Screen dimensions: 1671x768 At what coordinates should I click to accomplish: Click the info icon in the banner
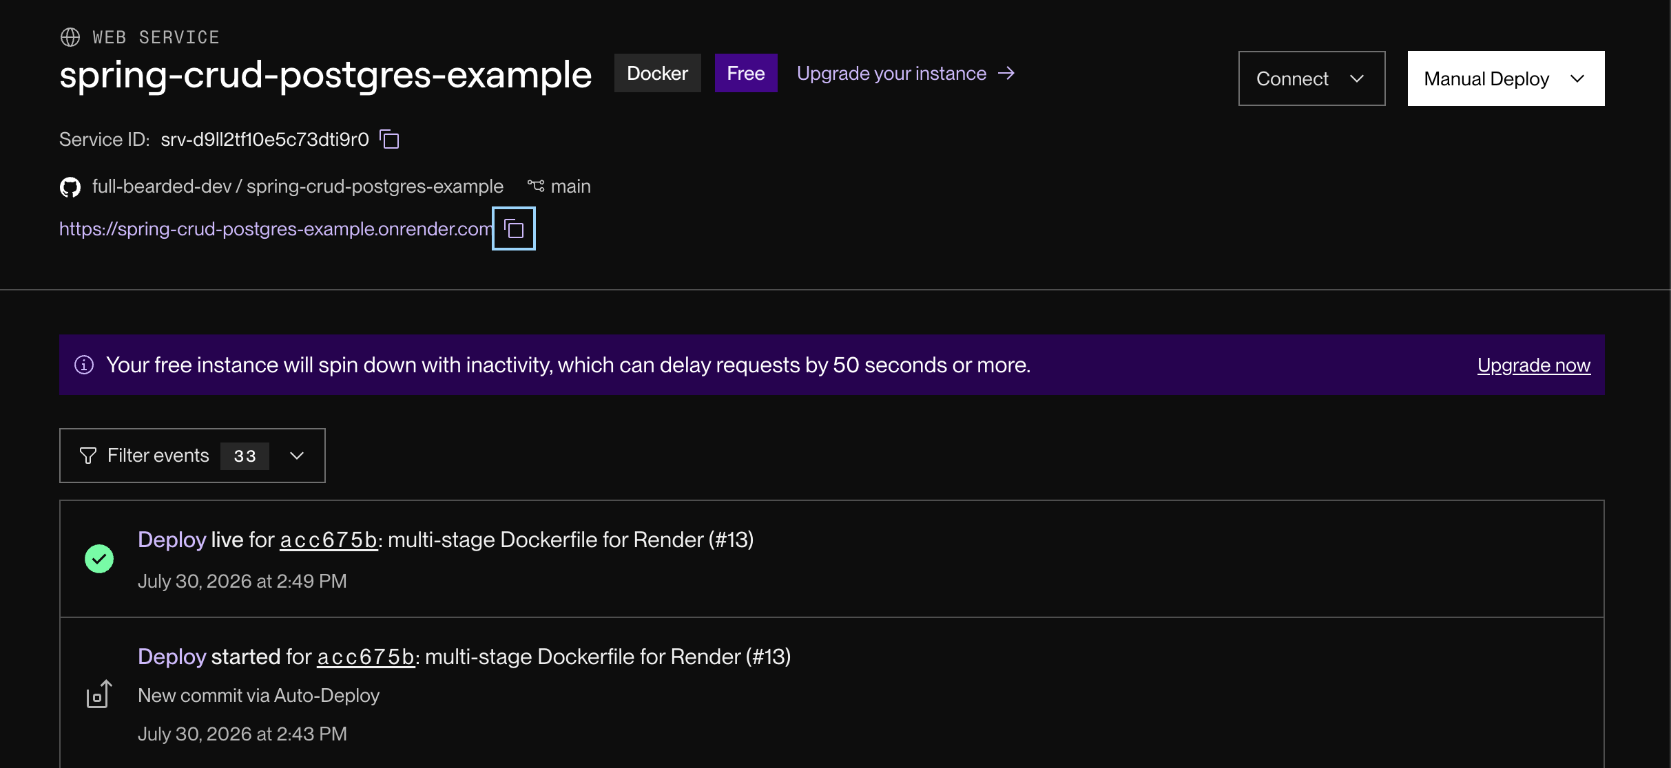click(84, 365)
